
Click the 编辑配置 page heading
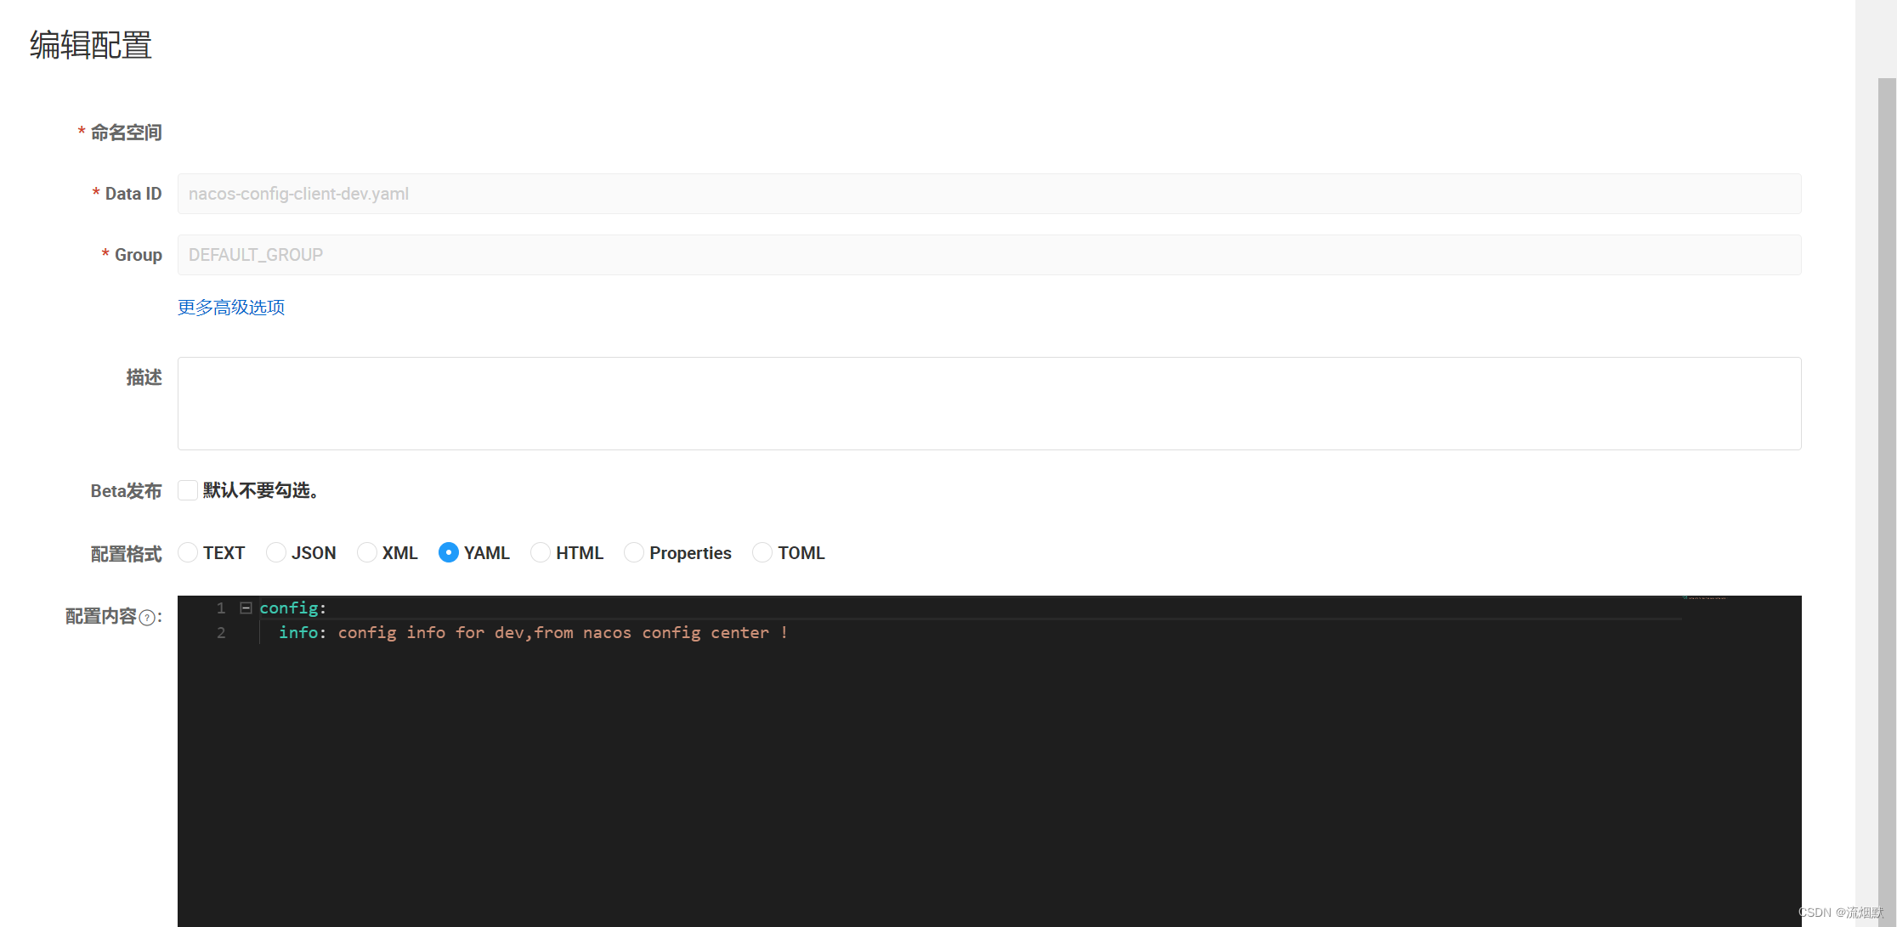click(x=91, y=45)
